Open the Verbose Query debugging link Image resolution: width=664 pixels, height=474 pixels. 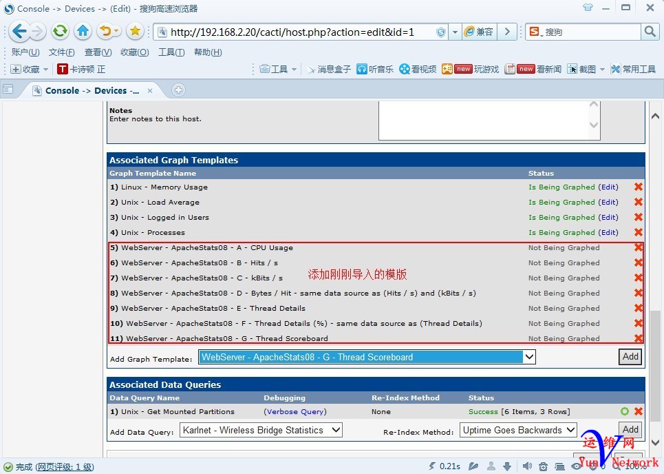294,412
